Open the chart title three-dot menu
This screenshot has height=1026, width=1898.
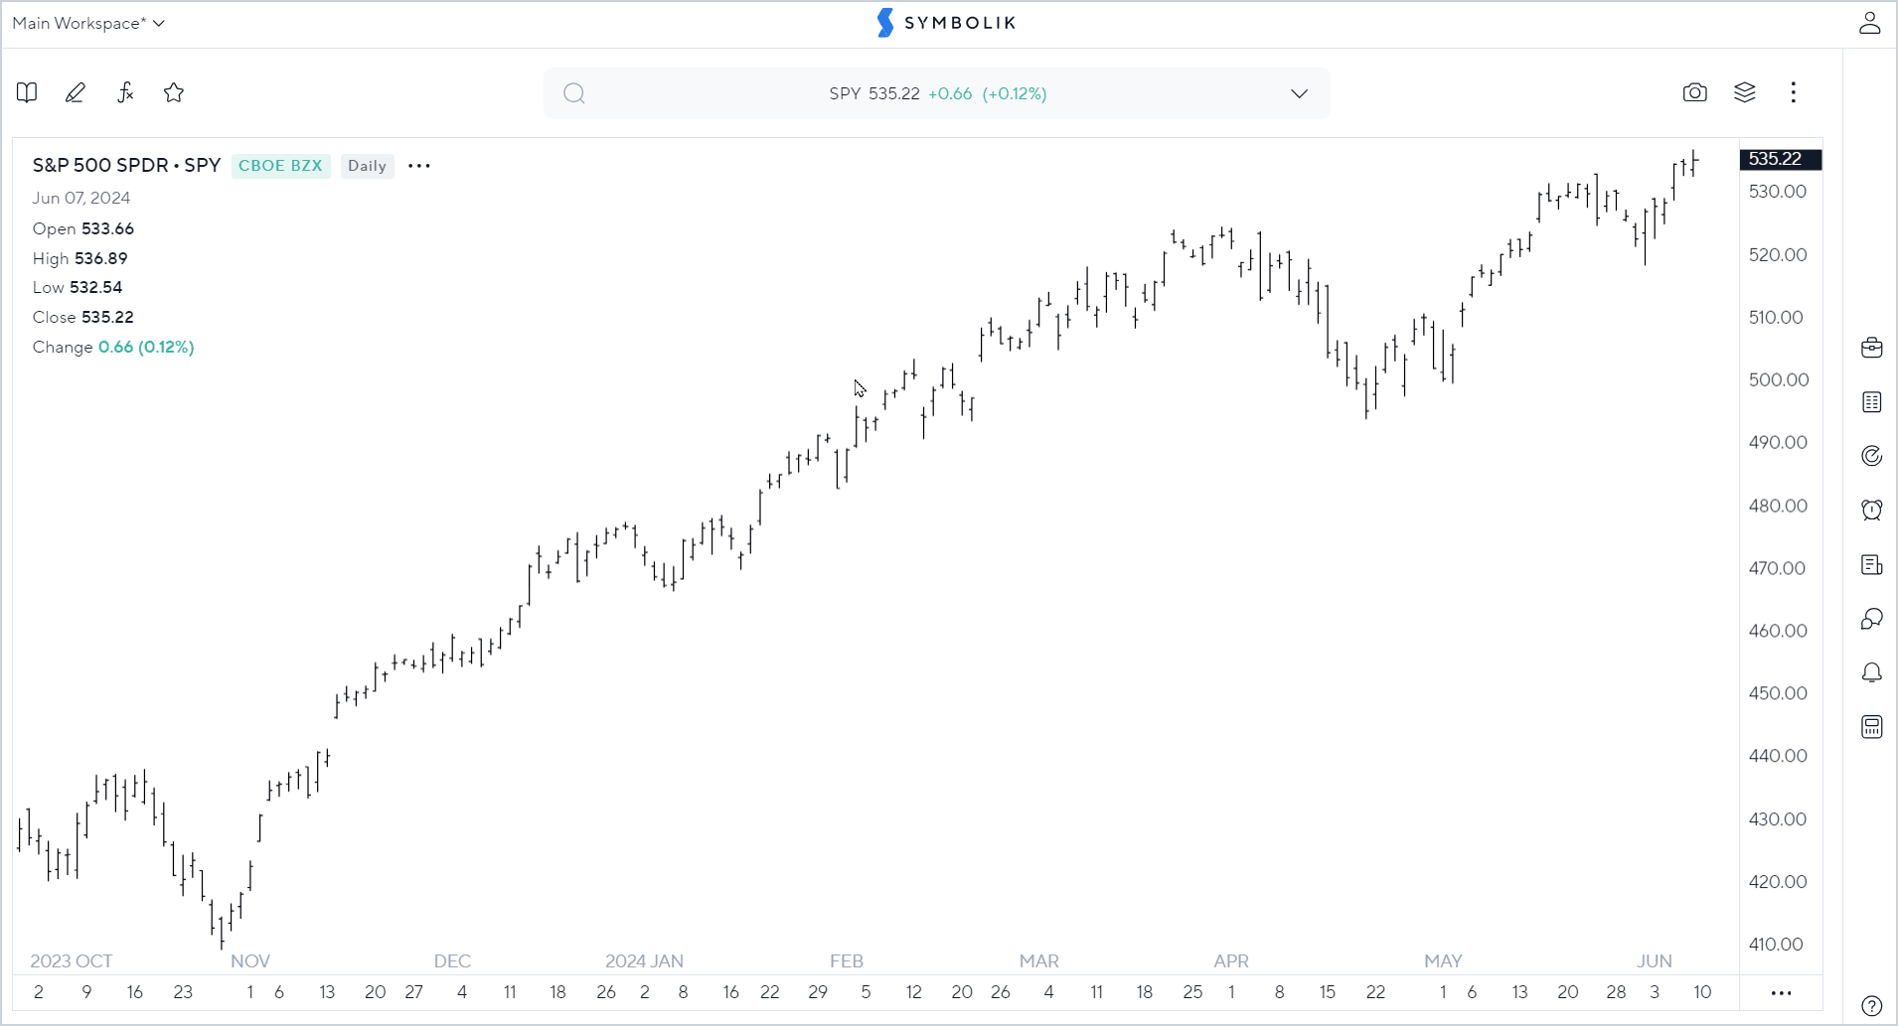(419, 166)
